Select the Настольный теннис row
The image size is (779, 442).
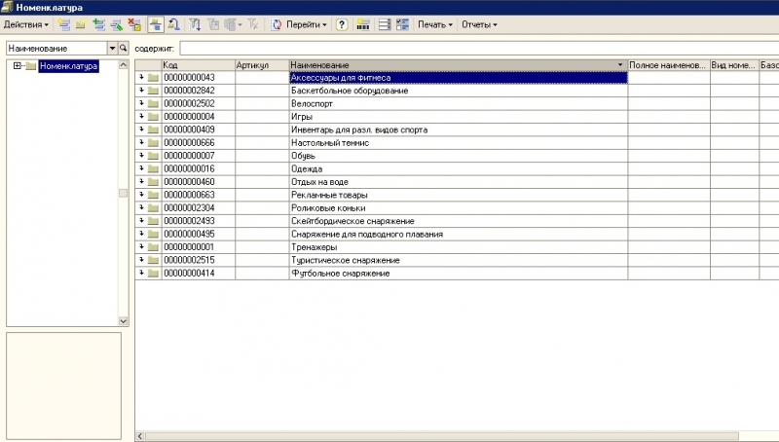(458, 143)
